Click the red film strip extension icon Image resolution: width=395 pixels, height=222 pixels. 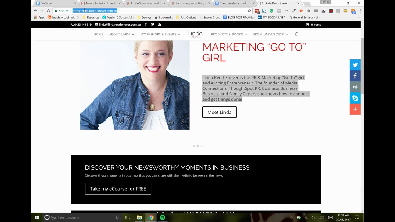[331, 11]
